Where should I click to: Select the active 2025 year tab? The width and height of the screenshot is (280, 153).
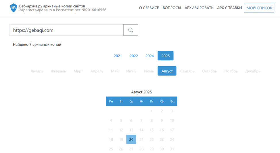coord(166,56)
